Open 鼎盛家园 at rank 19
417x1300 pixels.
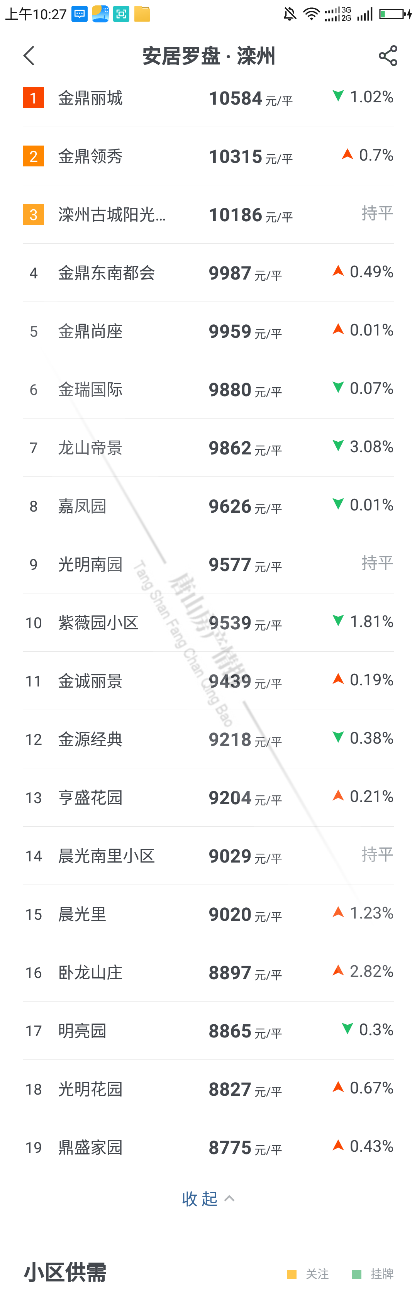click(90, 1147)
